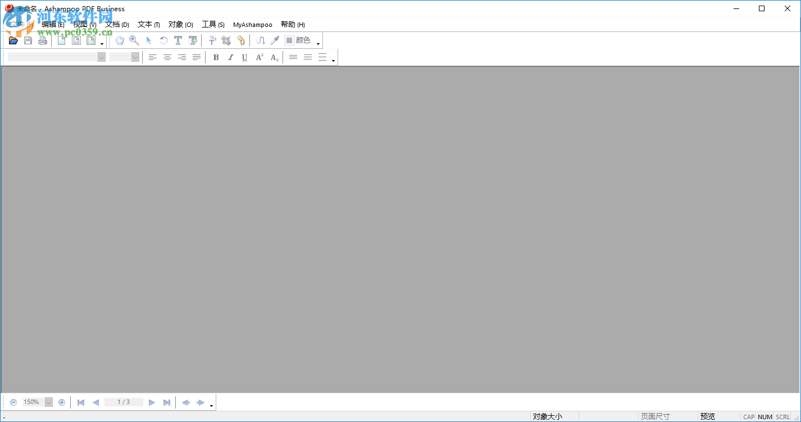Image resolution: width=801 pixels, height=422 pixels.
Task: Open the font size dropdown
Action: 135,57
